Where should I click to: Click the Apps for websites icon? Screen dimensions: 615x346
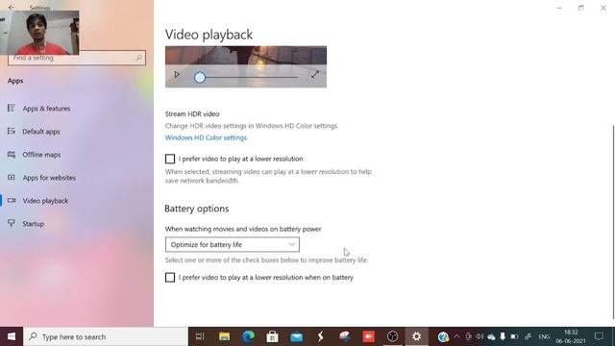(x=12, y=177)
